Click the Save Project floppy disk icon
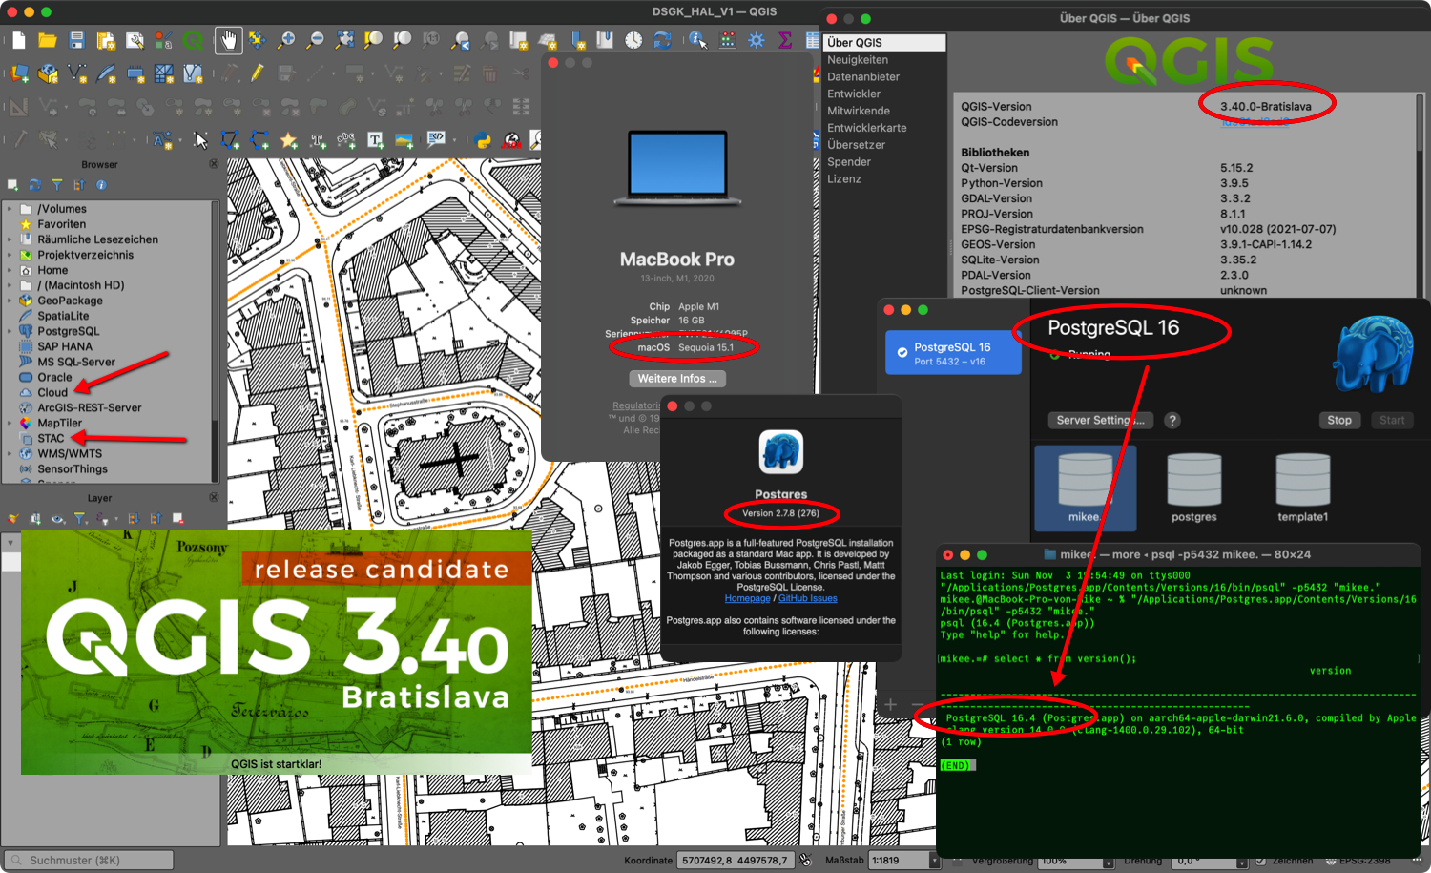Image resolution: width=1431 pixels, height=873 pixels. coord(77,40)
